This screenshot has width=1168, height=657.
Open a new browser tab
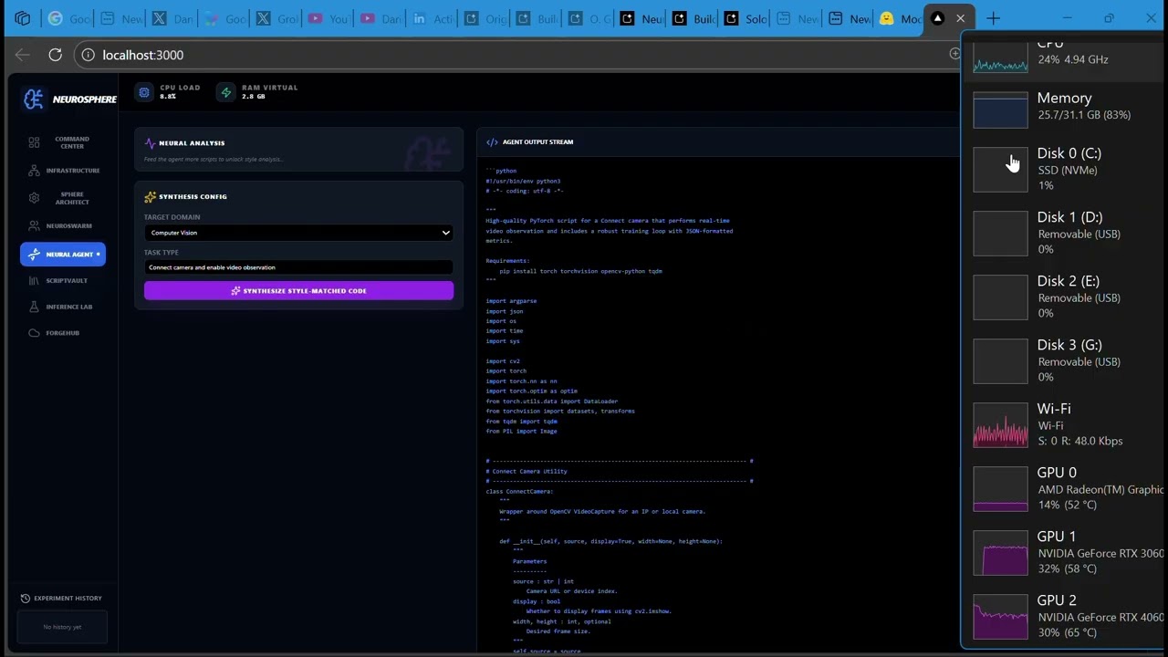coord(993,18)
